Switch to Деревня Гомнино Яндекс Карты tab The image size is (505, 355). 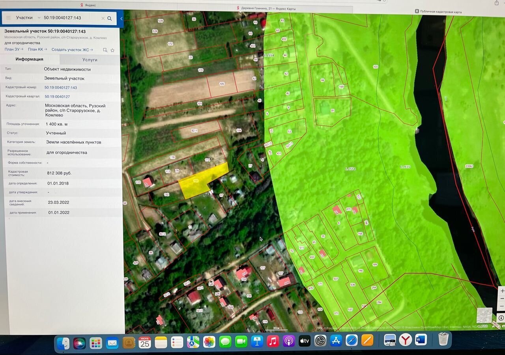(x=266, y=8)
